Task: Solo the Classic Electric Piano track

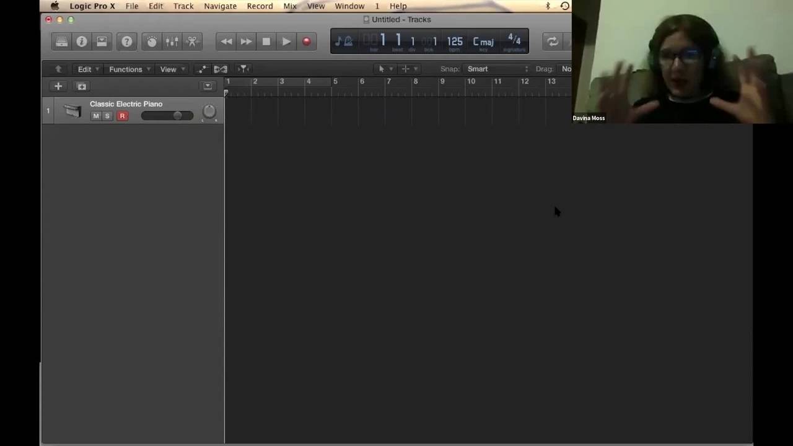Action: click(x=107, y=116)
